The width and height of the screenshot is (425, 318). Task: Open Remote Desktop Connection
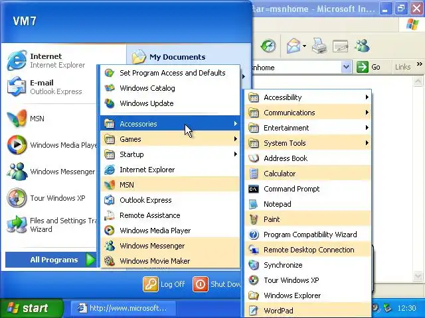tap(307, 250)
